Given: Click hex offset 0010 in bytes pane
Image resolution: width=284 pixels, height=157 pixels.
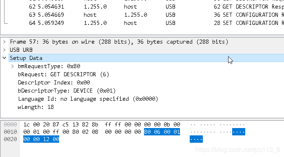Looking at the screenshot, I should [10, 132].
